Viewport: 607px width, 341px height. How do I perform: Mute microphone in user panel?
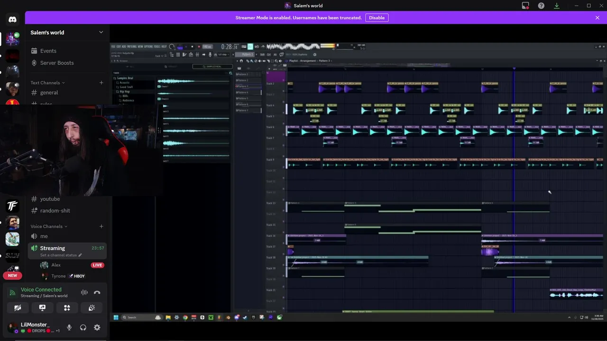tap(69, 327)
